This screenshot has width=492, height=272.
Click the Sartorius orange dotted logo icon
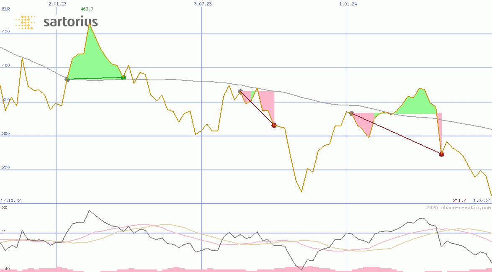coord(25,22)
